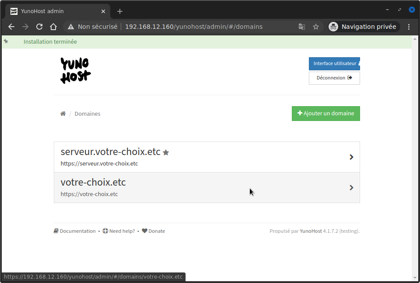This screenshot has width=420, height=283.
Task: Log out with Déconnexion button
Action: tap(334, 78)
